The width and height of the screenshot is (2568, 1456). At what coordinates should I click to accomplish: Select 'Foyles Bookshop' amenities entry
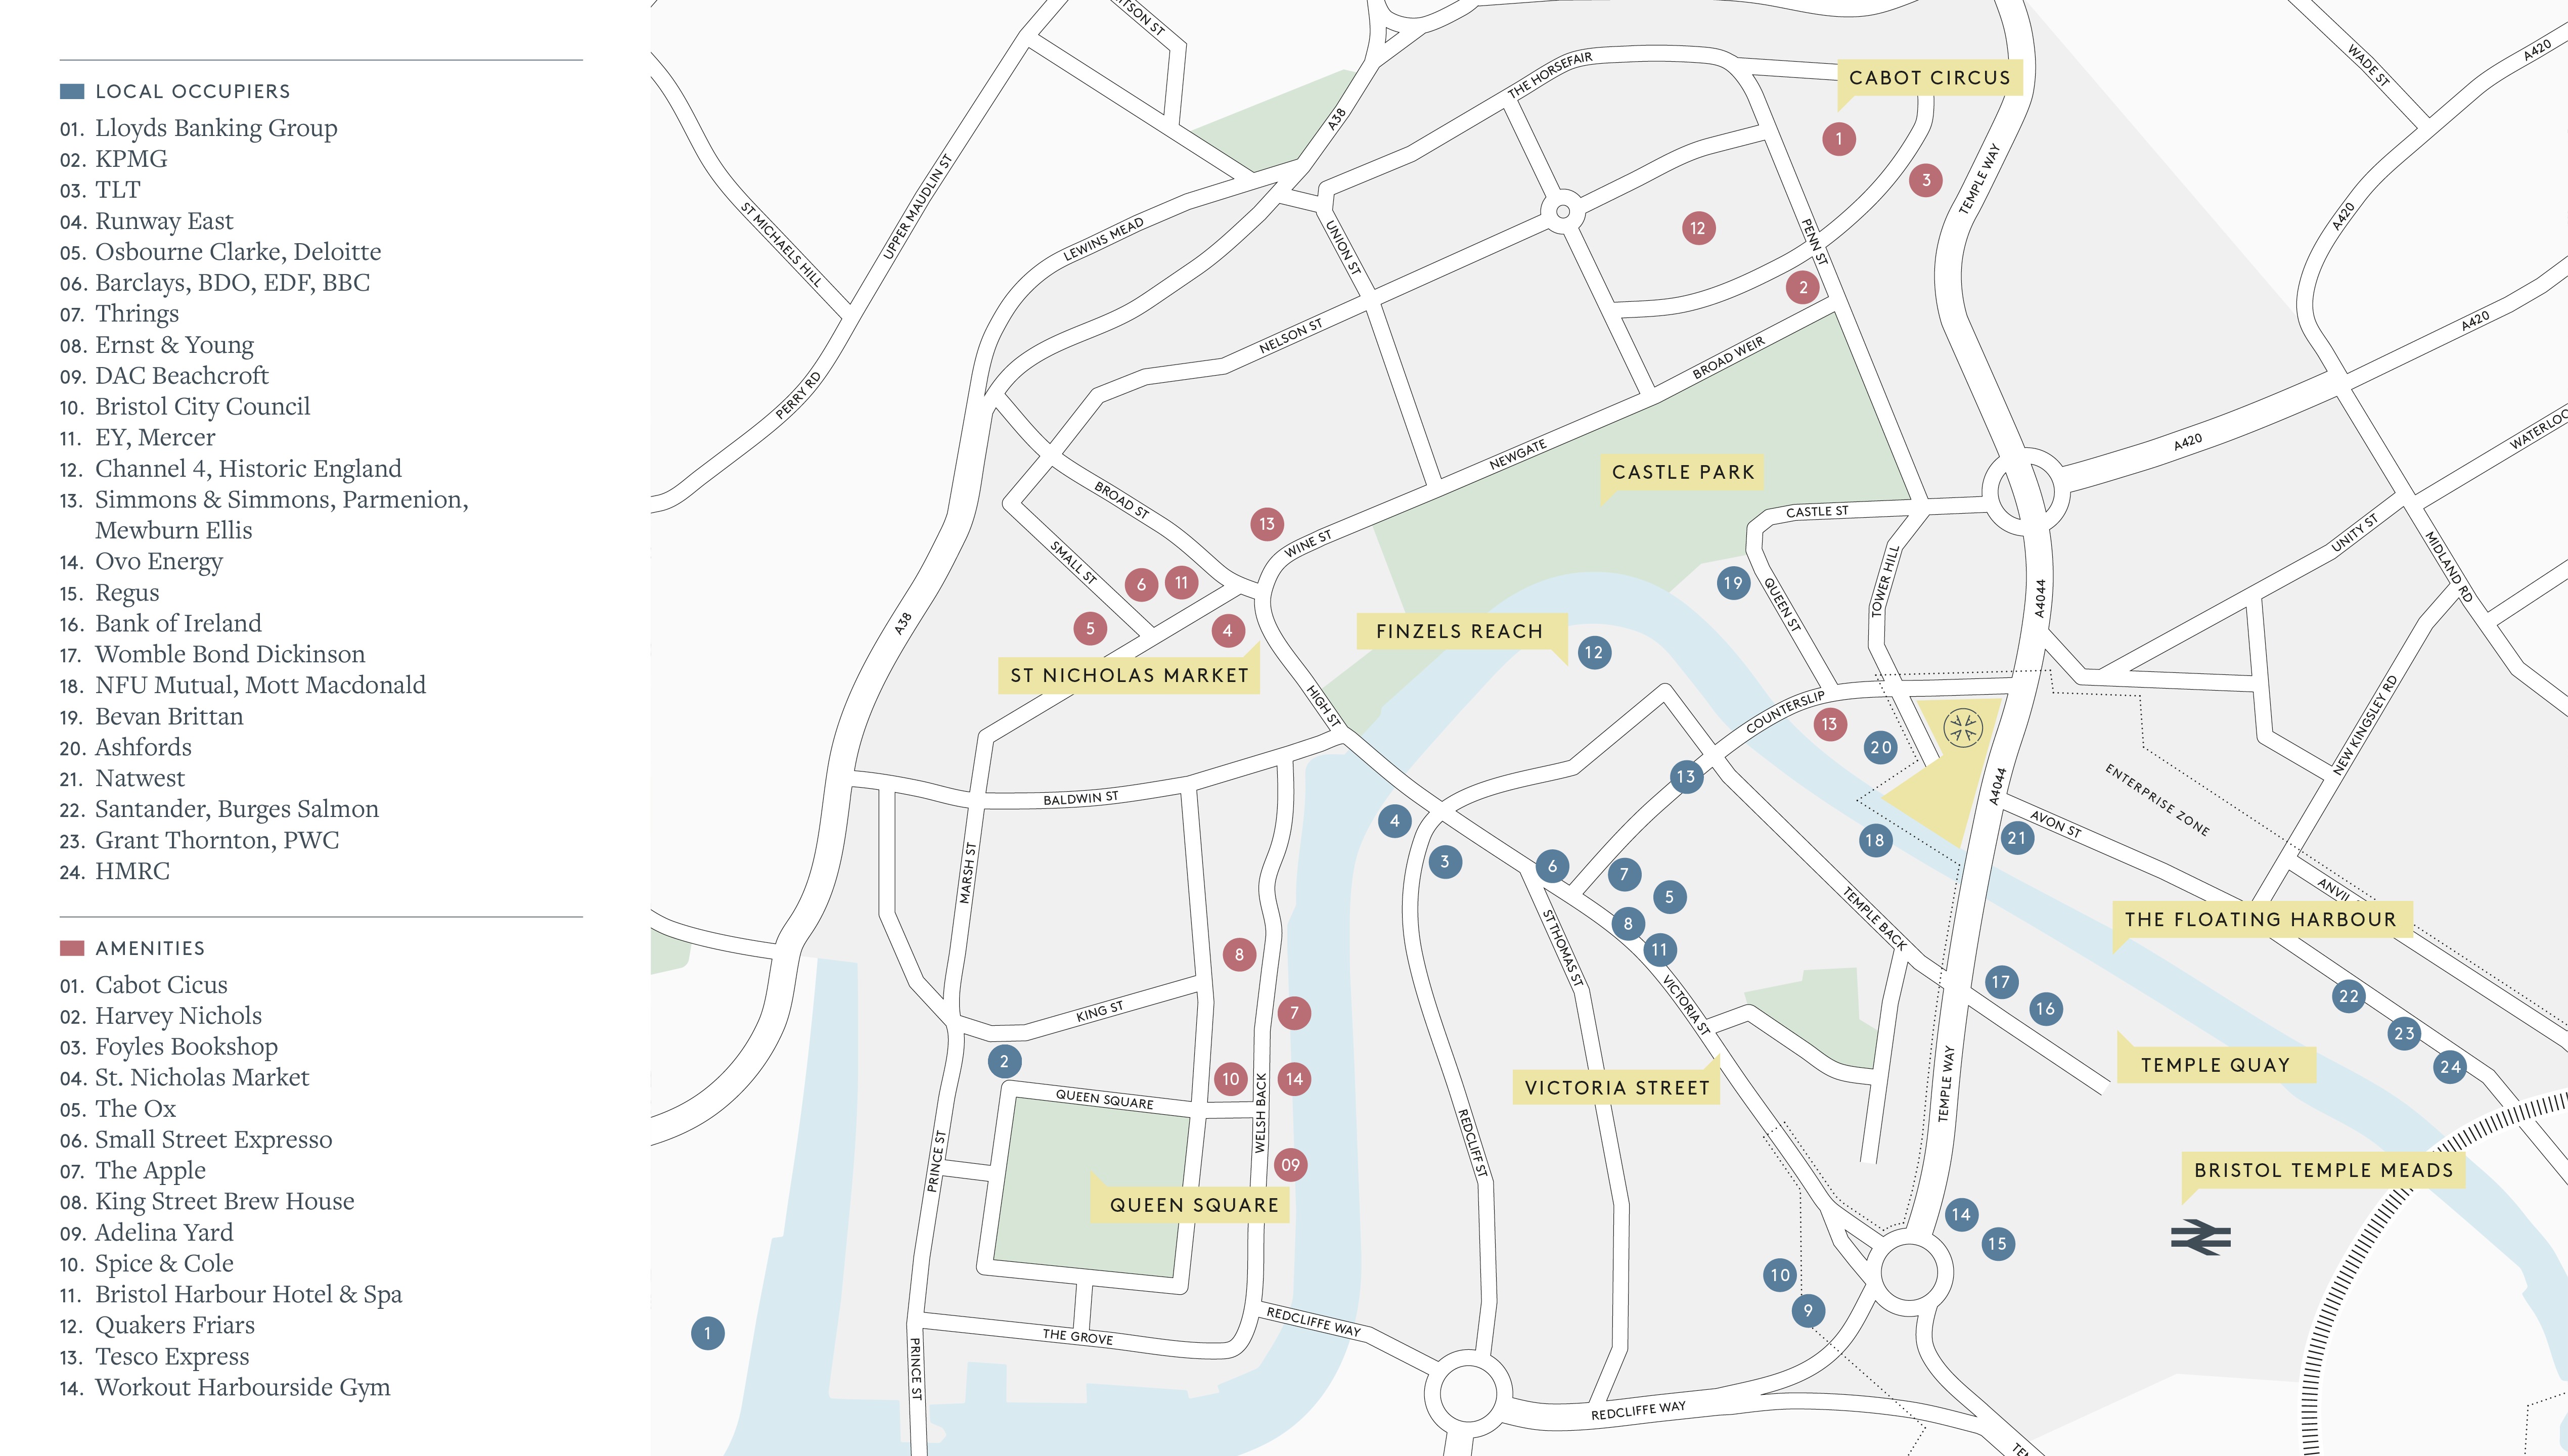click(x=186, y=1047)
